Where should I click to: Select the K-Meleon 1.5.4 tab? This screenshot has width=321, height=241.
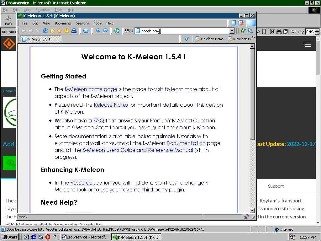point(40,39)
